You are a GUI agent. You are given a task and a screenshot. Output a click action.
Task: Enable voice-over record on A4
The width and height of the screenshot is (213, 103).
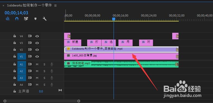(52, 85)
